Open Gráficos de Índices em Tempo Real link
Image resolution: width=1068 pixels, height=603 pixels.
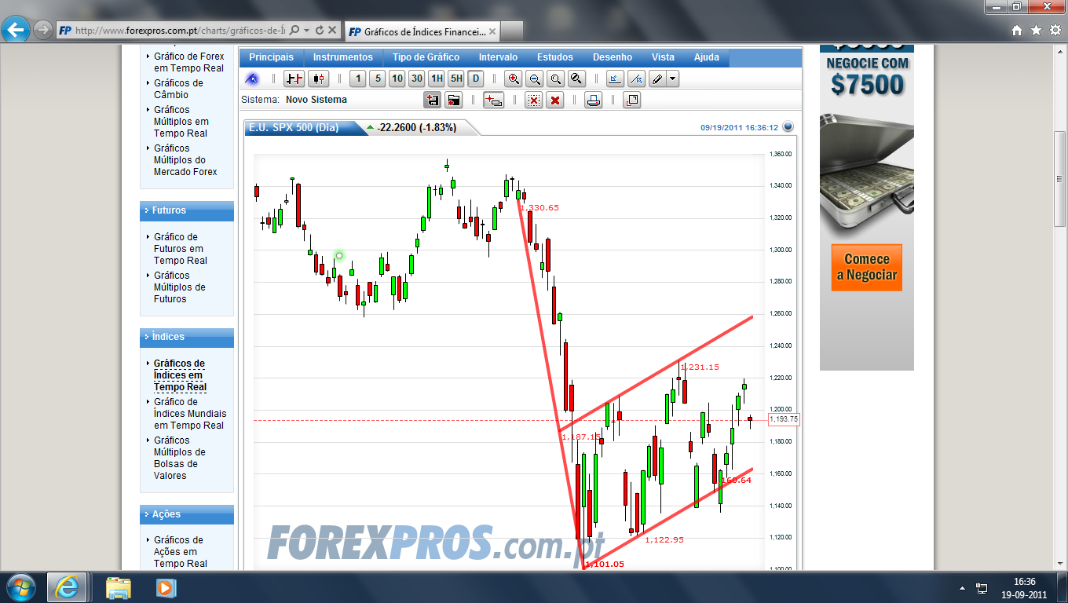pos(181,375)
